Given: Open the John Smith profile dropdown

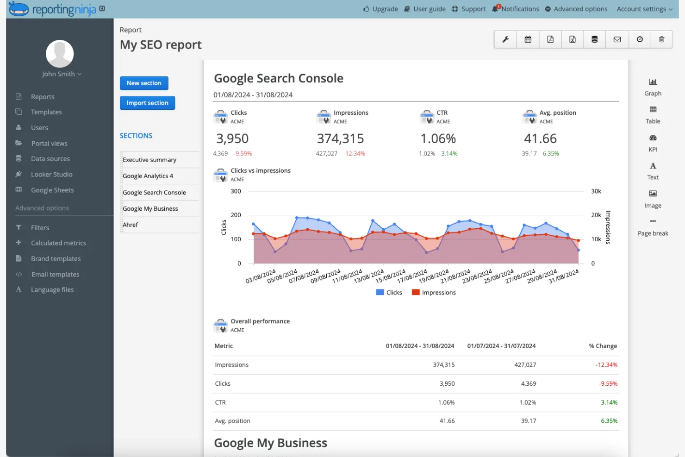Looking at the screenshot, I should 59,74.
